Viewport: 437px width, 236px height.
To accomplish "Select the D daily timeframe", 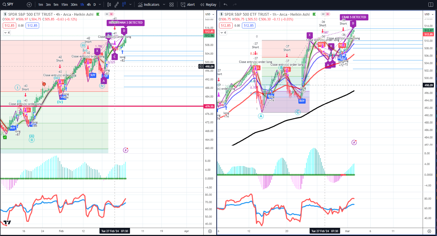I will point(95,5).
